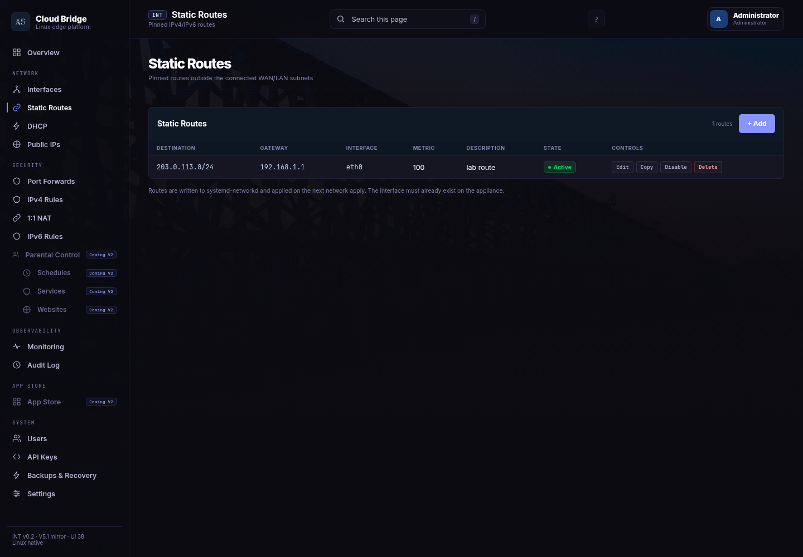Open the help question mark button
This screenshot has height=557, width=803.
tap(596, 19)
